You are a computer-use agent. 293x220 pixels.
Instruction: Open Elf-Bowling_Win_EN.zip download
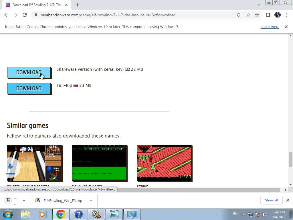click(x=63, y=201)
